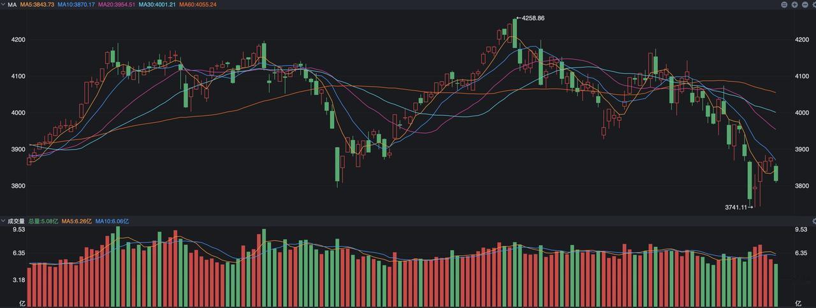Image resolution: width=816 pixels, height=308 pixels.
Task: Click the volume MA10:6.06亿 legend label
Action: pos(112,221)
